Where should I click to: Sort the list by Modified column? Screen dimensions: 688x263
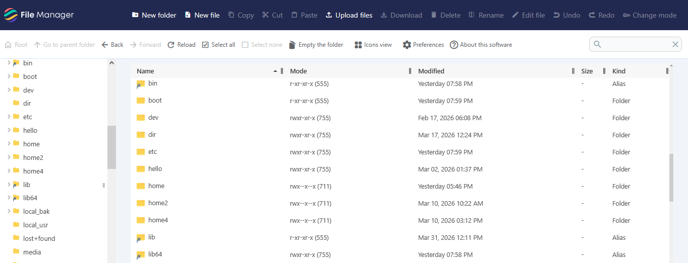431,71
